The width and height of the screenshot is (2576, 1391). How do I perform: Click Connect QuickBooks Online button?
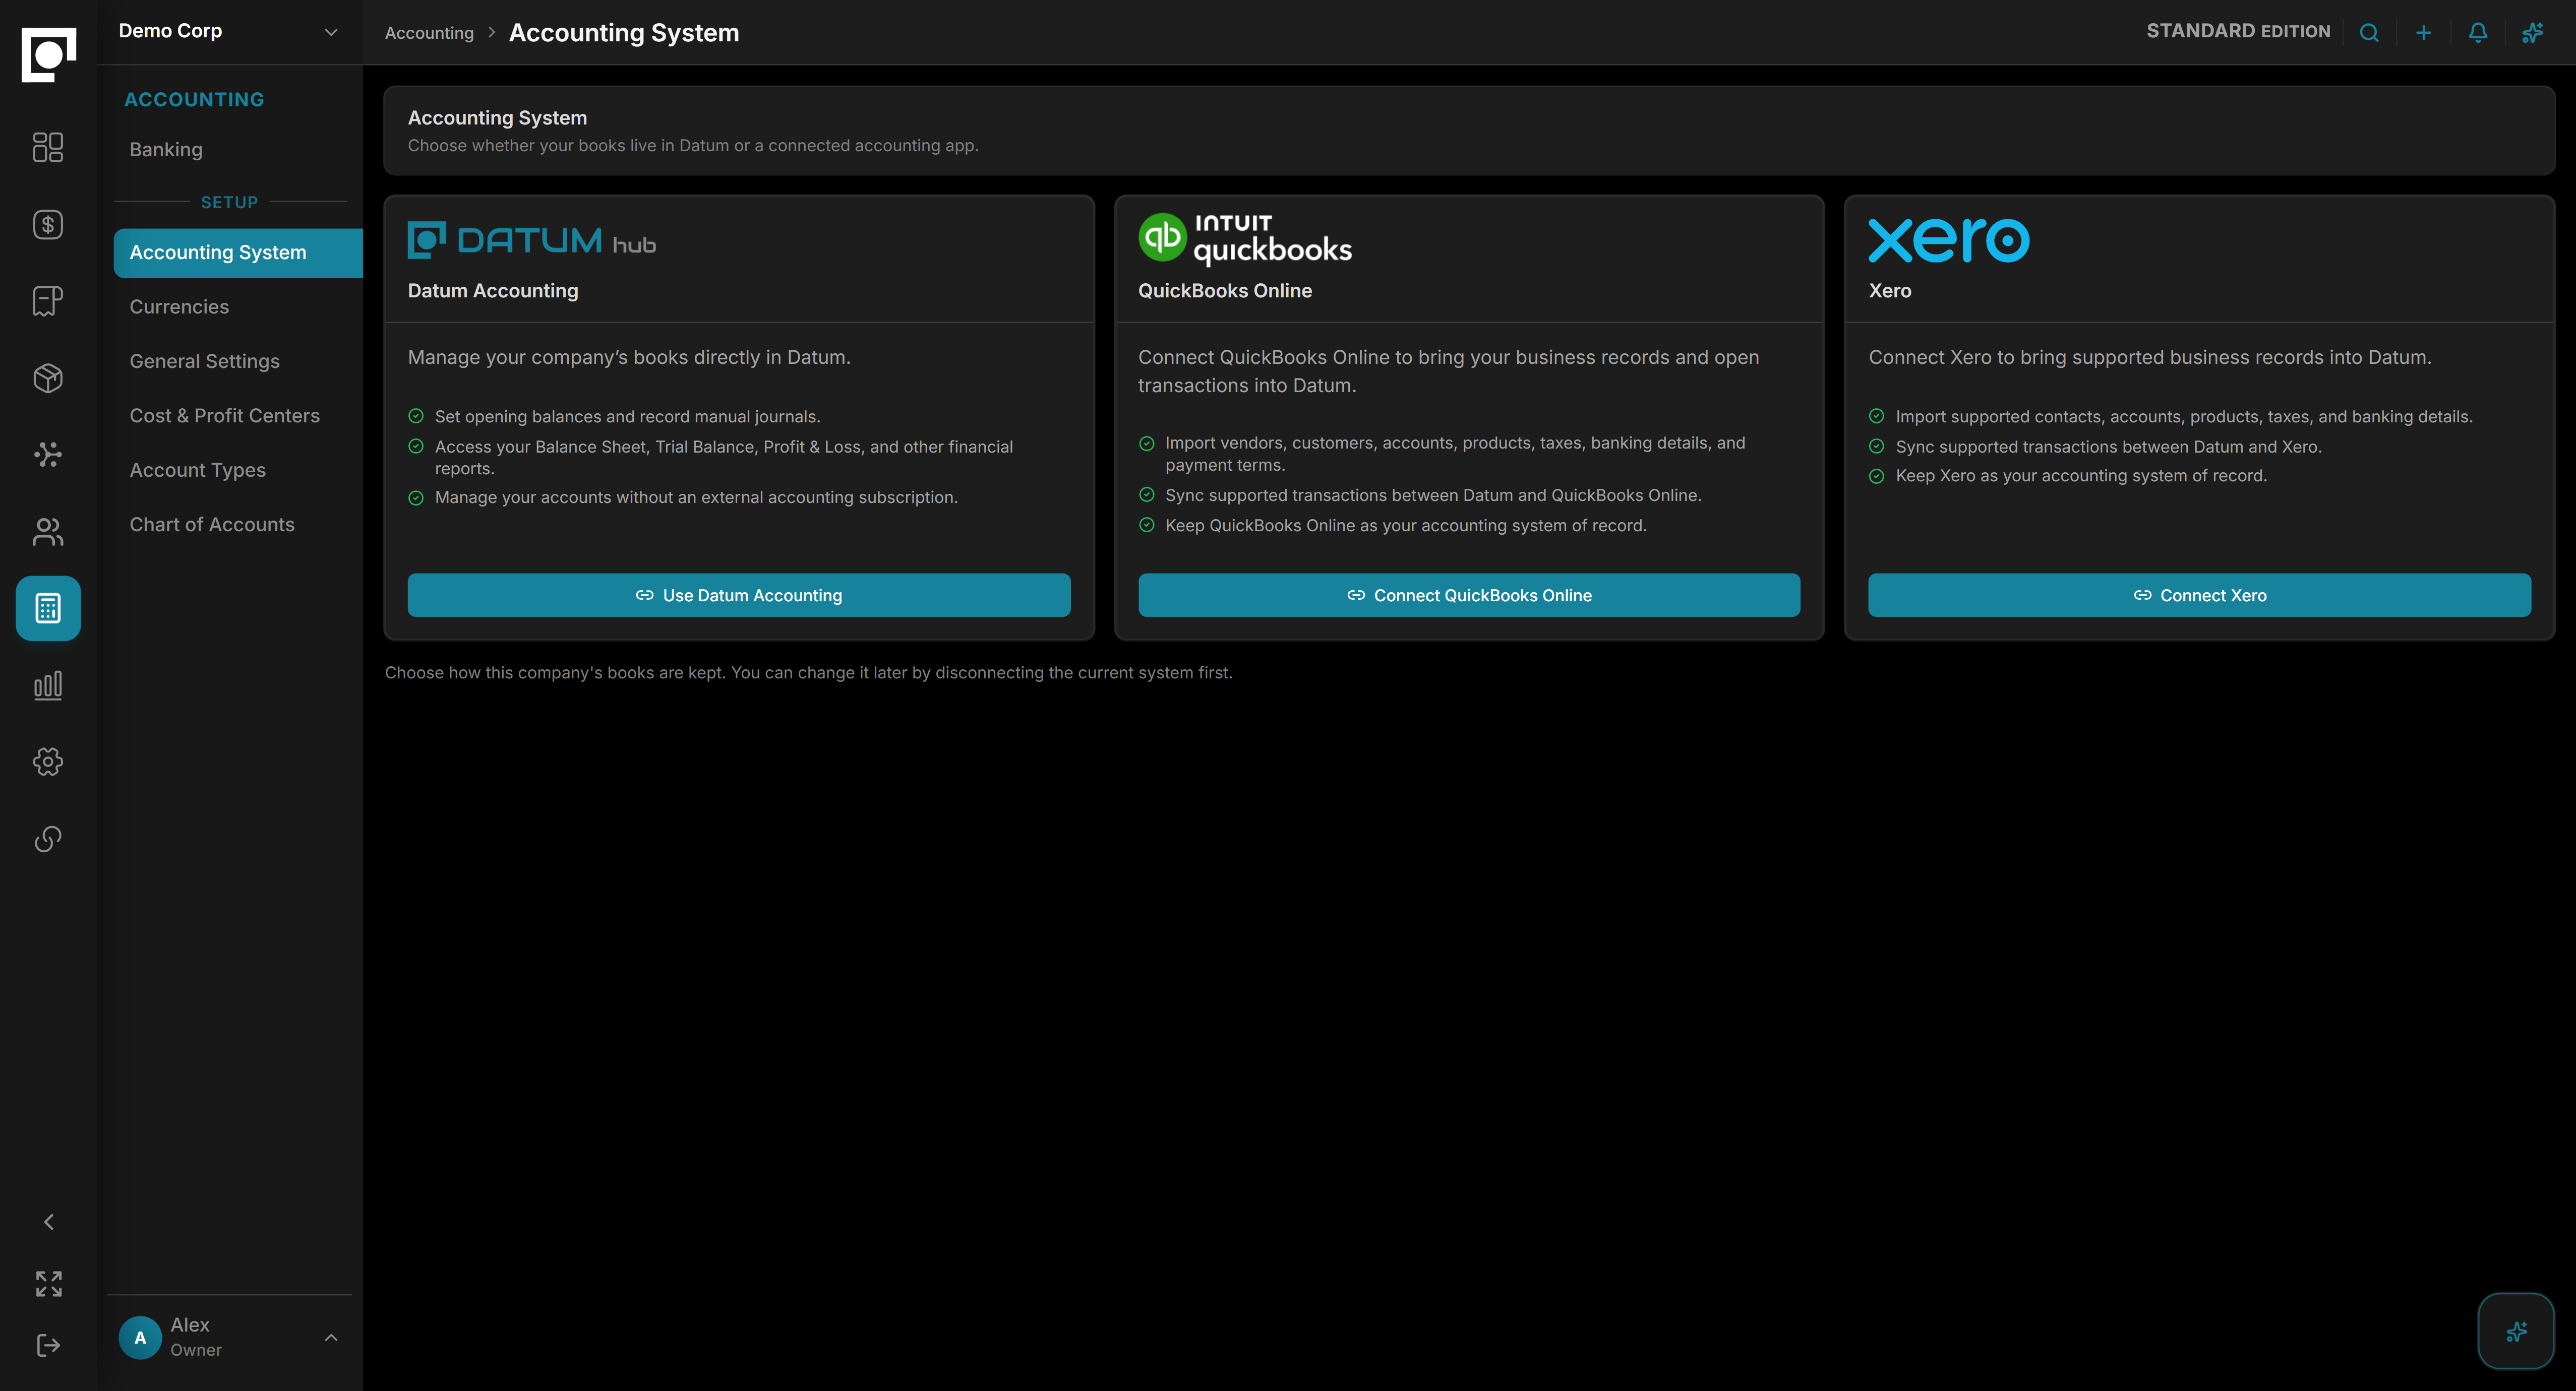point(1468,596)
